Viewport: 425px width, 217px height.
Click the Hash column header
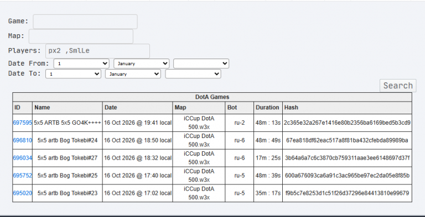pos(347,108)
